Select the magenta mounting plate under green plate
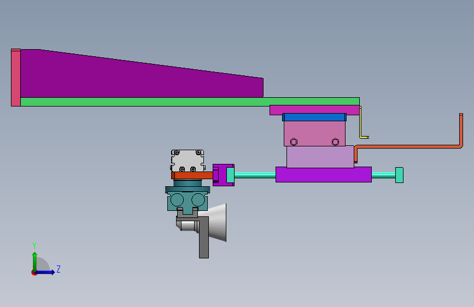474x307 pixels. coord(314,109)
